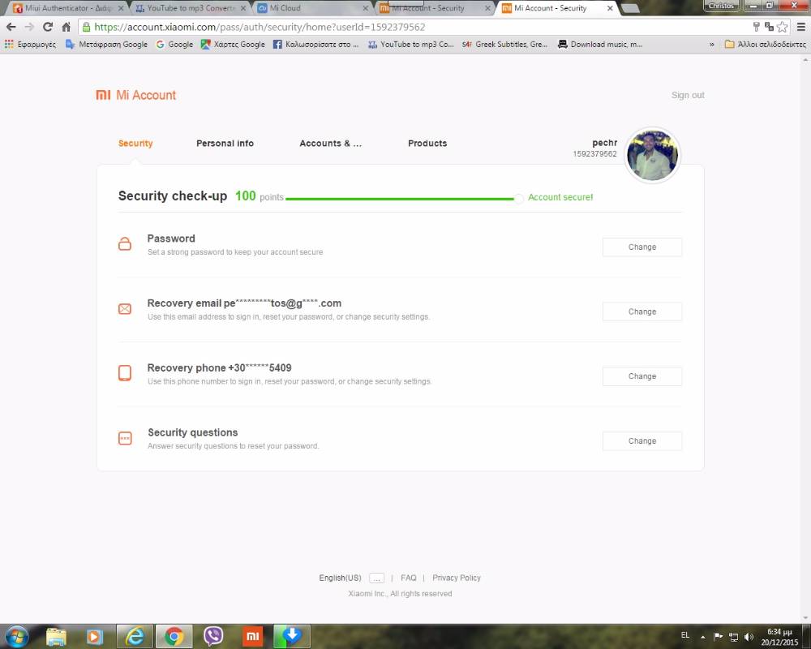Viewport: 811px width, 649px height.
Task: Go back with browser back arrow
Action: [x=11, y=27]
